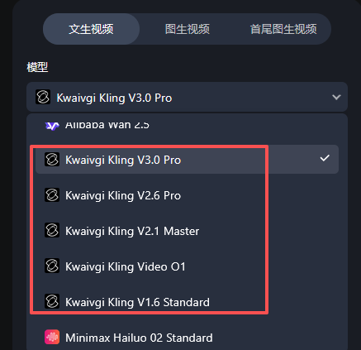Click the Alibaba Wan 2.5 logo icon
361x350 pixels.
(x=52, y=126)
